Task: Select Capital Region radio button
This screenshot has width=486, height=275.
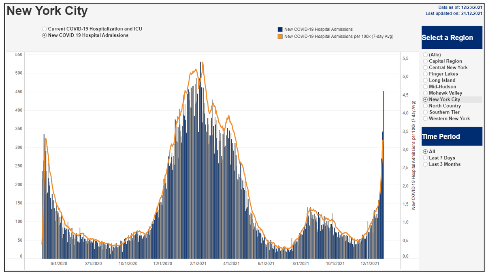Action: pyautogui.click(x=425, y=61)
